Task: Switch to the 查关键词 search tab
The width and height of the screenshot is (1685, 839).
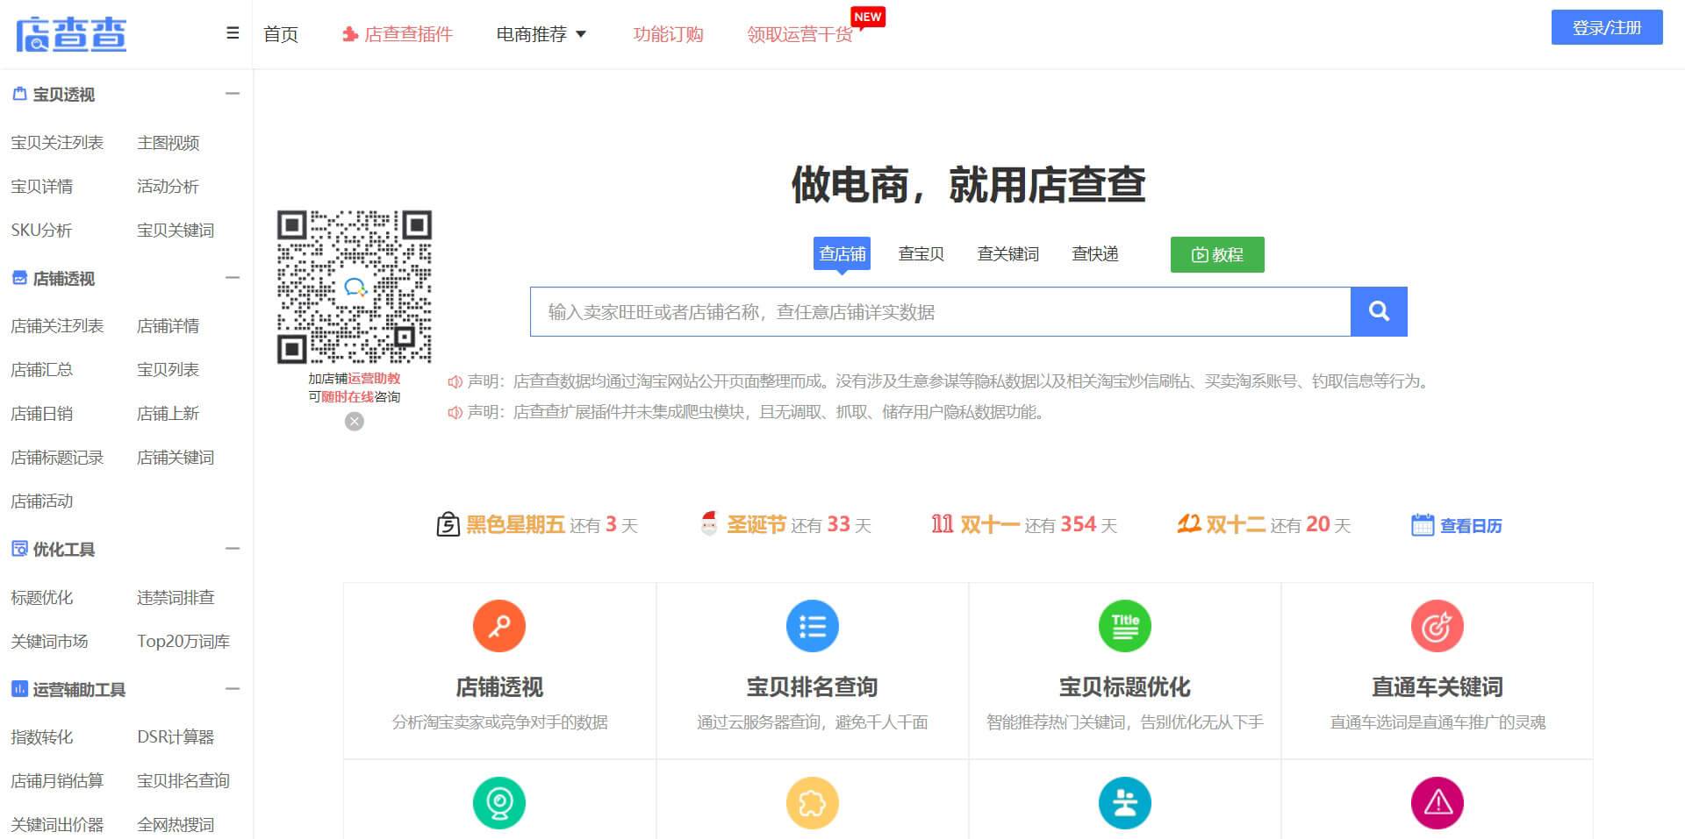Action: point(1007,254)
